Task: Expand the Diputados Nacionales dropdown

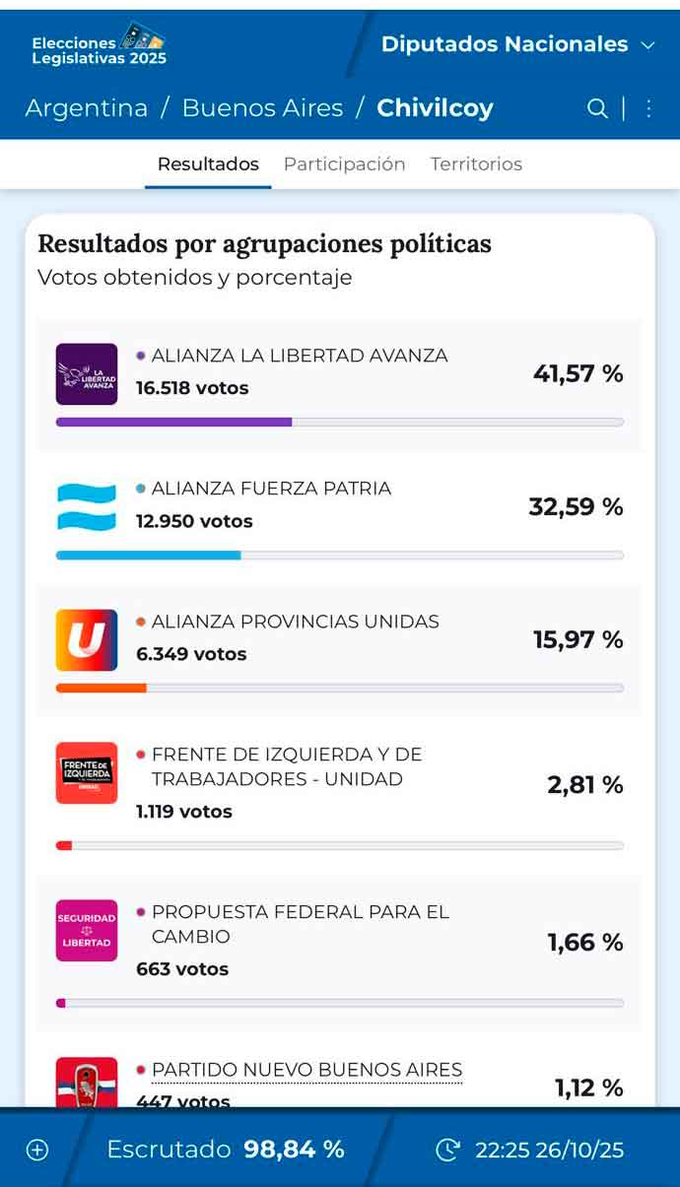Action: click(518, 44)
